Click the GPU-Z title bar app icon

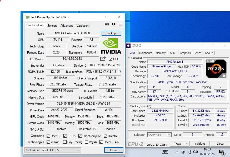point(27,17)
